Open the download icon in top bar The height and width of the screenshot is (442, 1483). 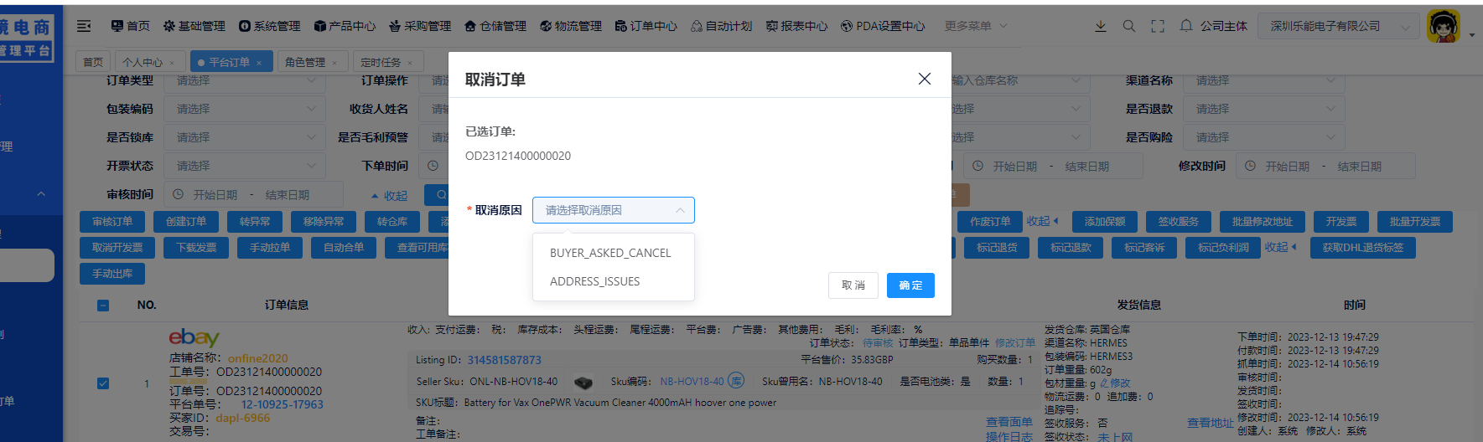[x=1101, y=26]
